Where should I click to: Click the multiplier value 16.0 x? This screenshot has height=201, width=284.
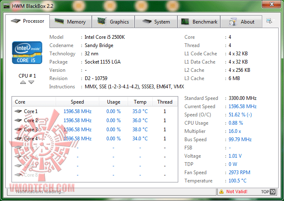point(235,131)
